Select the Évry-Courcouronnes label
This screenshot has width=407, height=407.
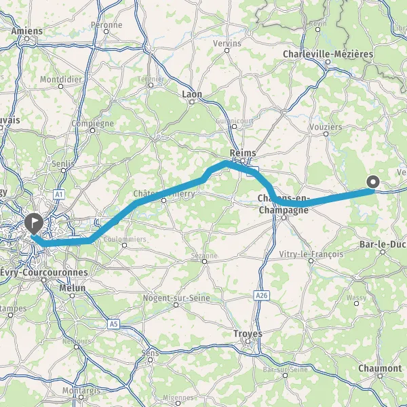click(44, 273)
